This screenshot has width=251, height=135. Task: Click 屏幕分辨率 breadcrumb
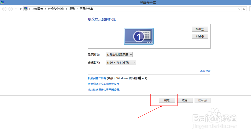[86, 9]
